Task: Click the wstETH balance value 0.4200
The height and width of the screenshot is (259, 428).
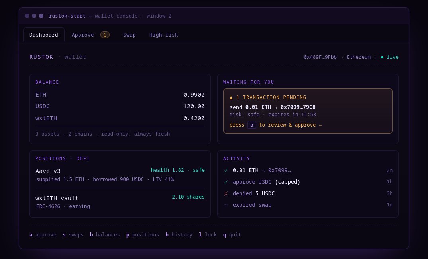Action: [x=194, y=118]
